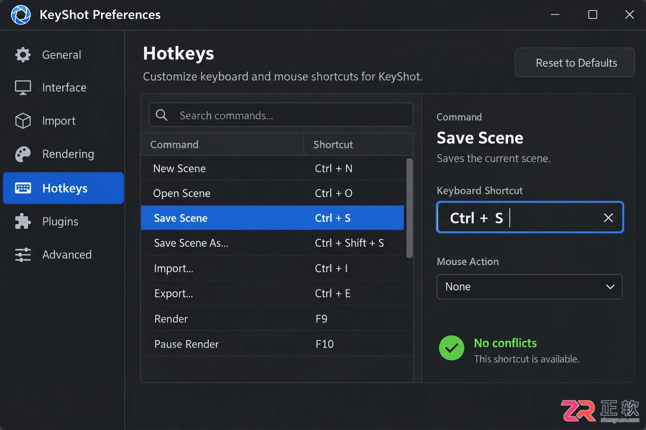The width and height of the screenshot is (646, 430).
Task: Click the Ctrl + Shift + S shortcut cell
Action: 349,243
